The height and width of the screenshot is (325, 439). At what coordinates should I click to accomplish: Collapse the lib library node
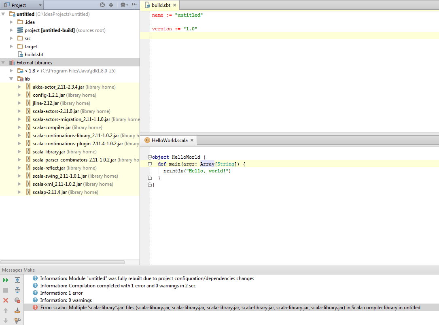[11, 79]
